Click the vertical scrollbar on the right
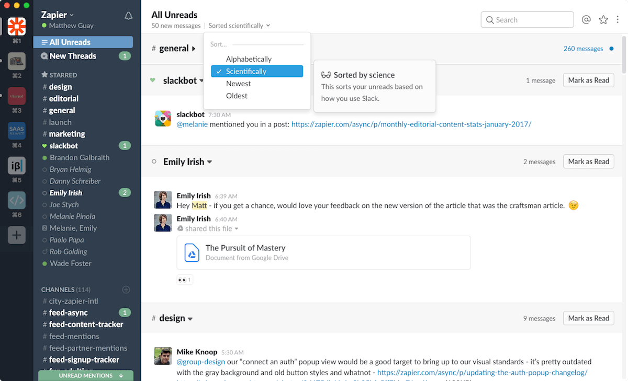628x381 pixels. 624,55
